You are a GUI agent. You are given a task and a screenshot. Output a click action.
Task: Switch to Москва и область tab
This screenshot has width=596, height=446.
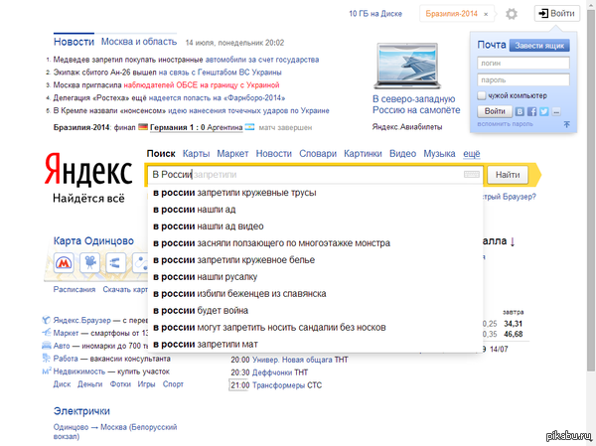pos(139,42)
